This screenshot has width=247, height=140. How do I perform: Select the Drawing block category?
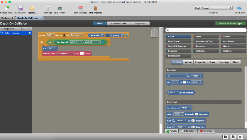pos(178,51)
